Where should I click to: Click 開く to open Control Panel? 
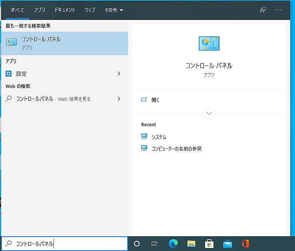[155, 100]
